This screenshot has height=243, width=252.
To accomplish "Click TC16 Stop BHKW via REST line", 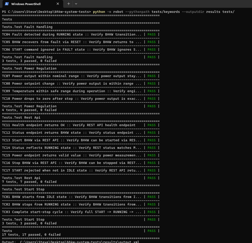I will pos(81,163).
